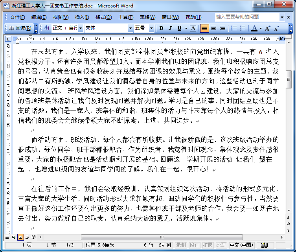
Task: Click the Word document icon in title bar
Action: click(6, 6)
